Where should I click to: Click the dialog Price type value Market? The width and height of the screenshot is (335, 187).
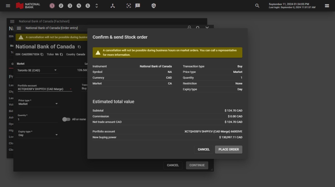pos(238,72)
